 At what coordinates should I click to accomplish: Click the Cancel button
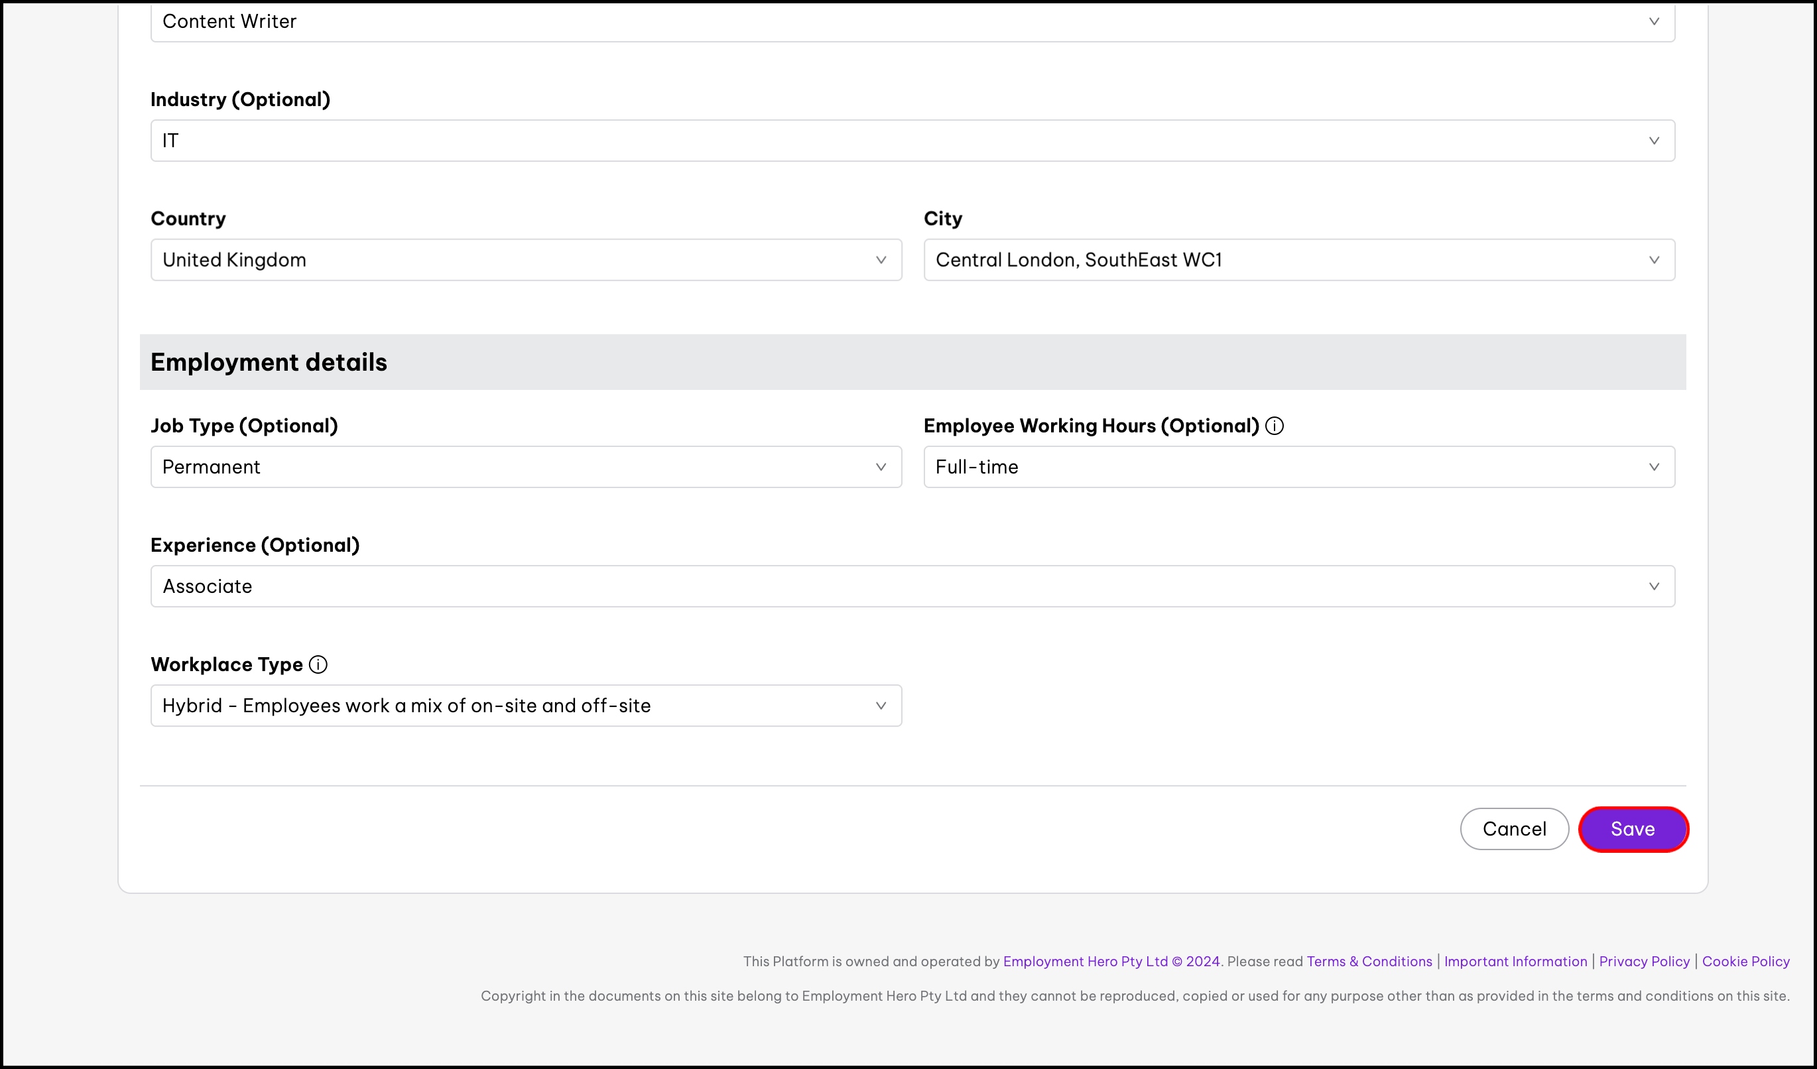pyautogui.click(x=1513, y=829)
